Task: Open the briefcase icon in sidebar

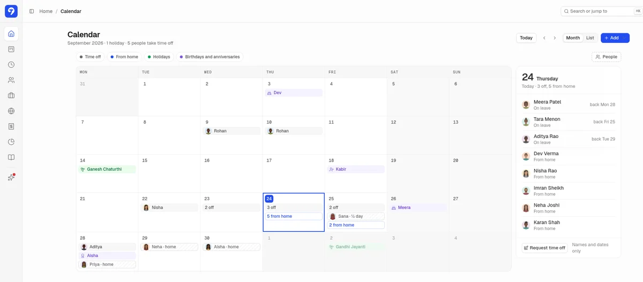Action: click(x=11, y=96)
